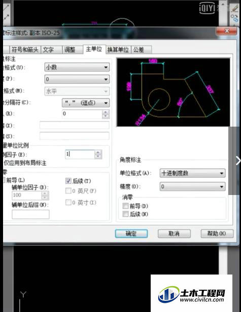Image resolution: width=241 pixels, height=312 pixels.
Task: Click the dimension preview thumbnail
Action: (173, 92)
